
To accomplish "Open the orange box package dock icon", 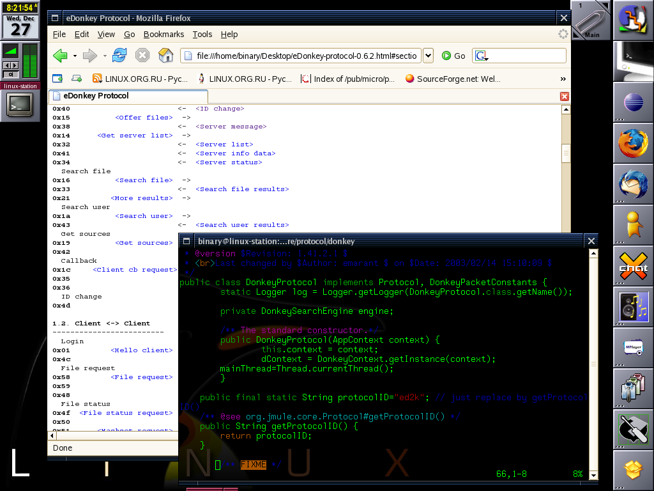I will click(633, 470).
